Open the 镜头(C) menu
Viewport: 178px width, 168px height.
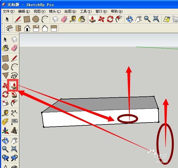(x=55, y=11)
